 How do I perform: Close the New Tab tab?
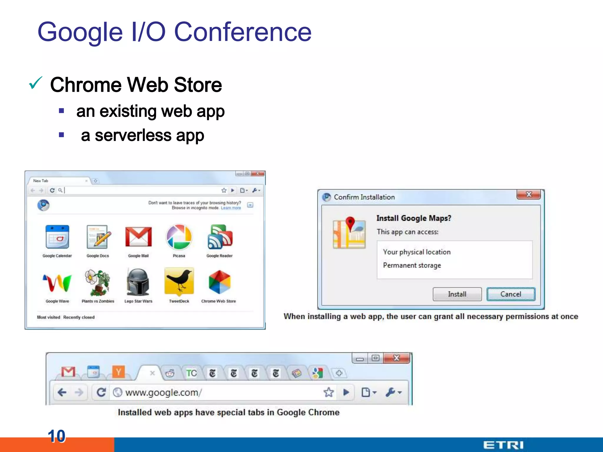pos(86,181)
